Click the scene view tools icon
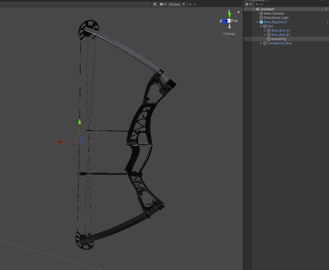Viewport: 329px width, 270px height. tap(155, 4)
